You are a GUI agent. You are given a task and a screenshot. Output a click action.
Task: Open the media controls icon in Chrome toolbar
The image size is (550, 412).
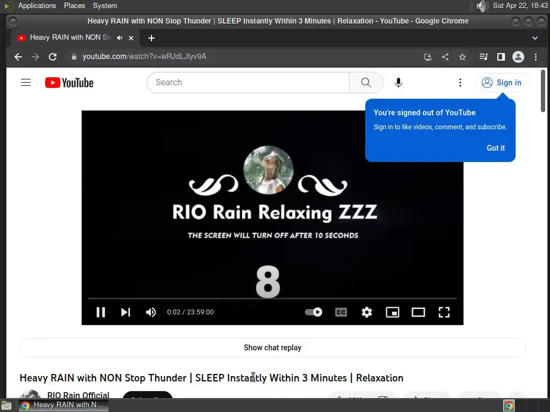click(x=483, y=57)
